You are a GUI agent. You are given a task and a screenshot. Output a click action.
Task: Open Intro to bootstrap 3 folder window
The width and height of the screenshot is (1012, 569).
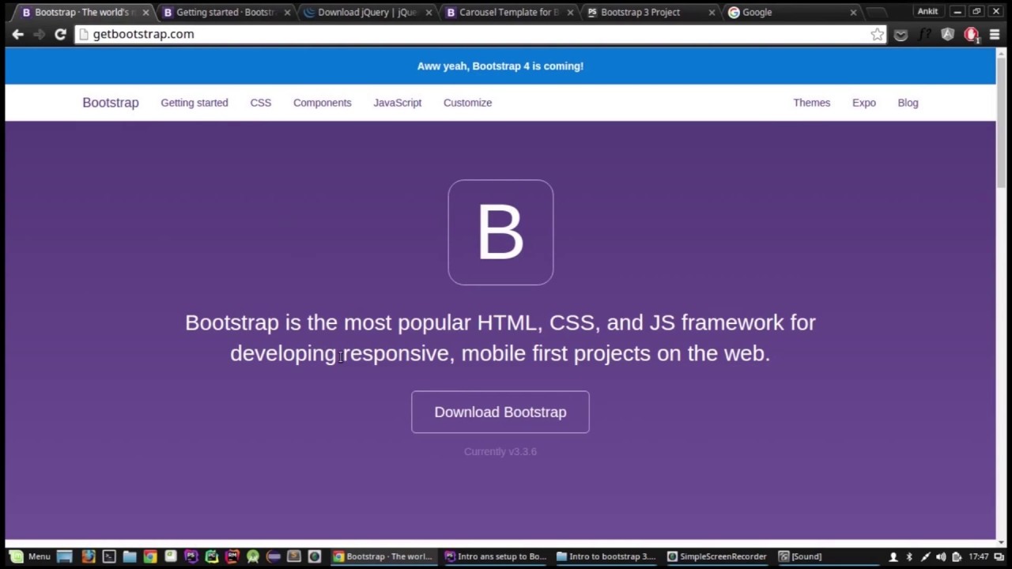(607, 556)
